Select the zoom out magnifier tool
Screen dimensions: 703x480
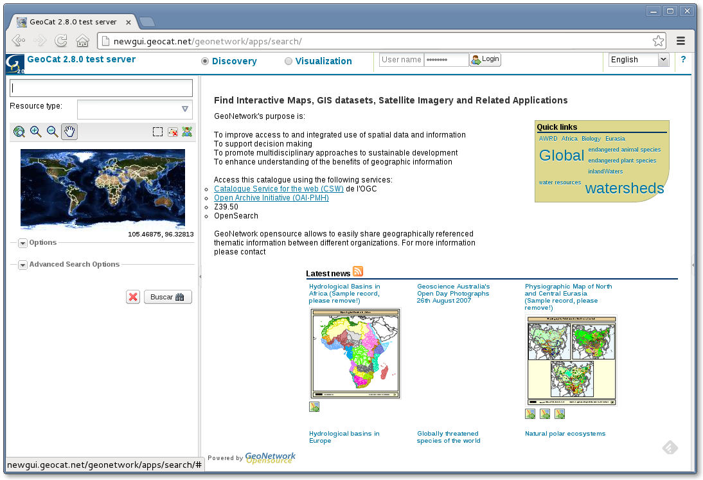click(x=53, y=132)
